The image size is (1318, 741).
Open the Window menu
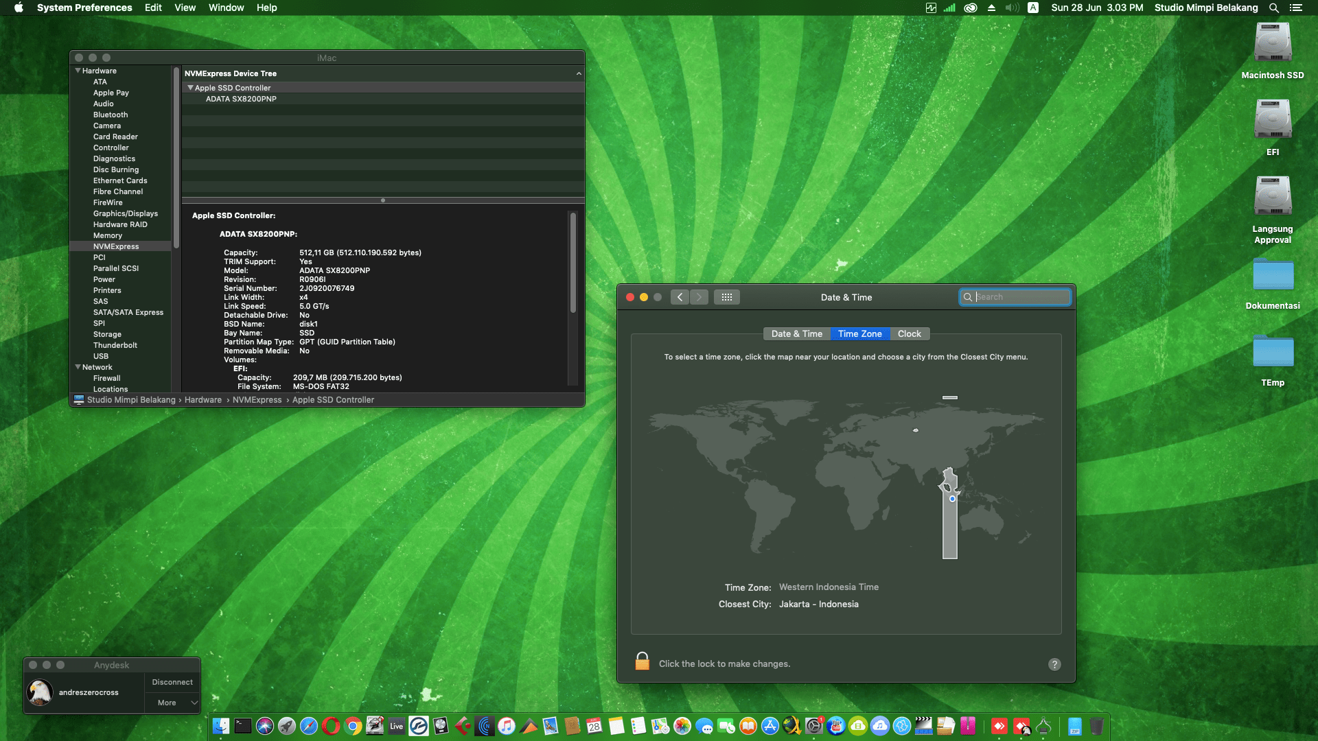[x=226, y=8]
